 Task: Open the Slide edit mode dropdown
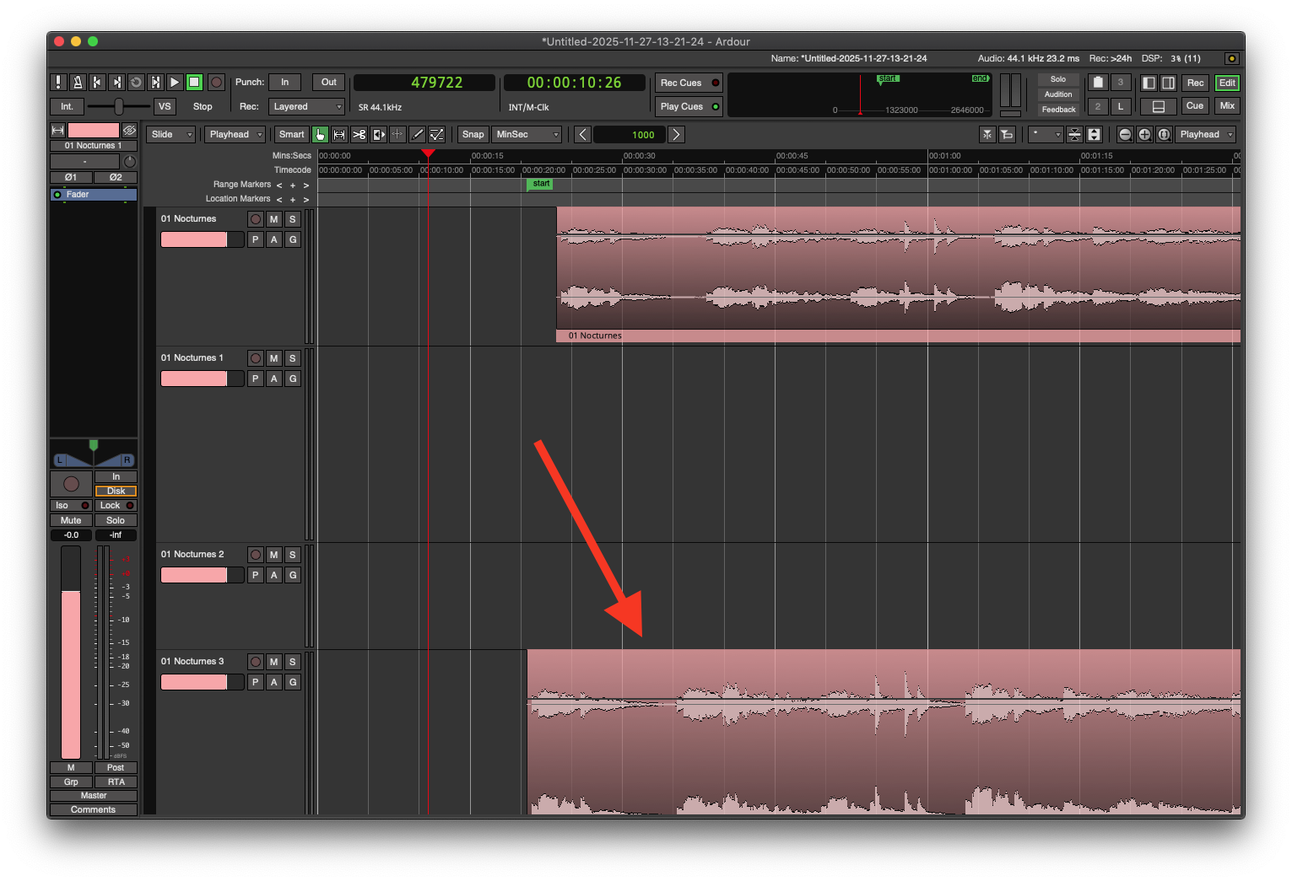171,135
